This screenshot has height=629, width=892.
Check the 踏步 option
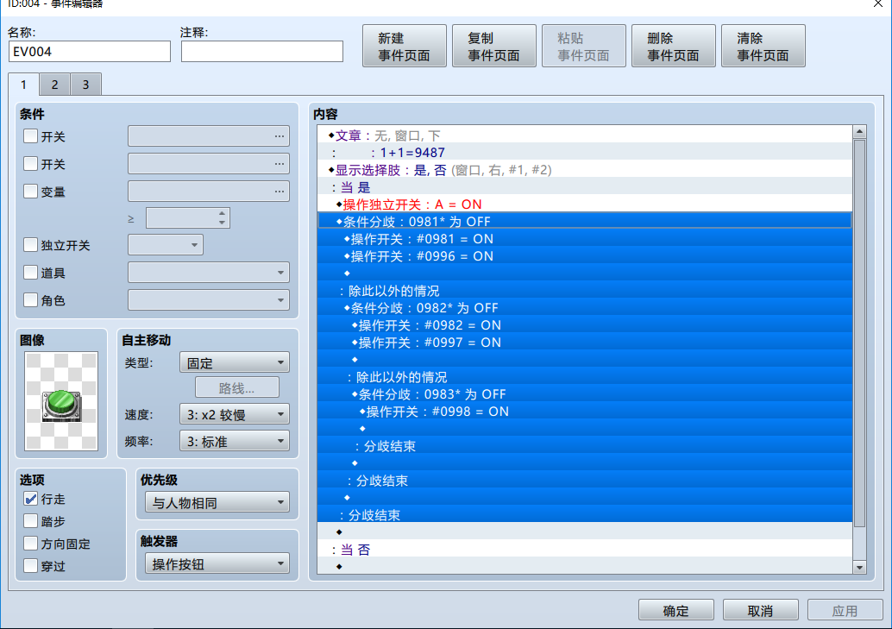click(x=31, y=521)
